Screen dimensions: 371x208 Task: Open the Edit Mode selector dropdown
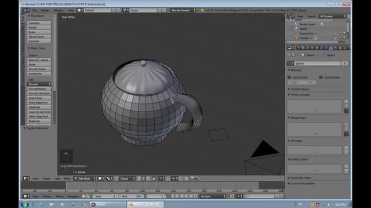pos(85,179)
